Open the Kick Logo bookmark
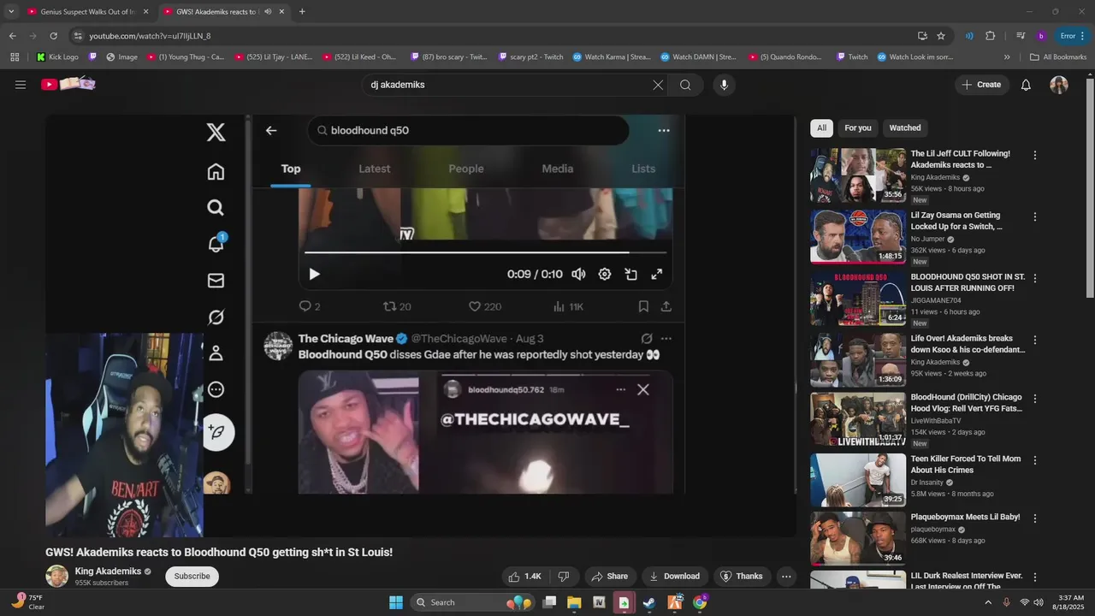Image resolution: width=1095 pixels, height=616 pixels. (57, 57)
